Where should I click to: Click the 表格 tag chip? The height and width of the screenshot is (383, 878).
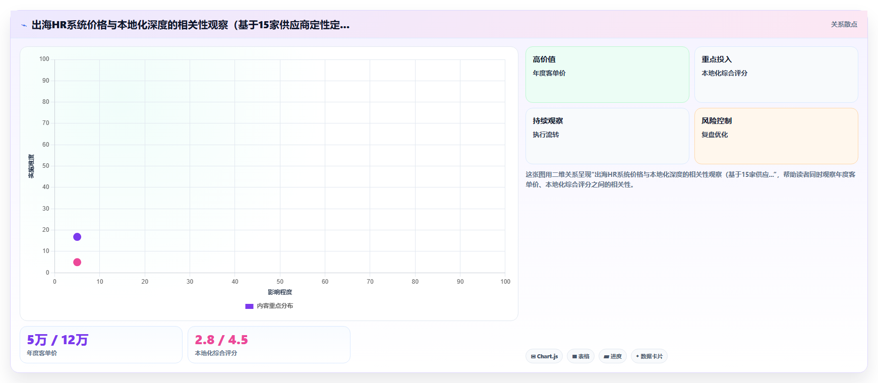click(580, 356)
